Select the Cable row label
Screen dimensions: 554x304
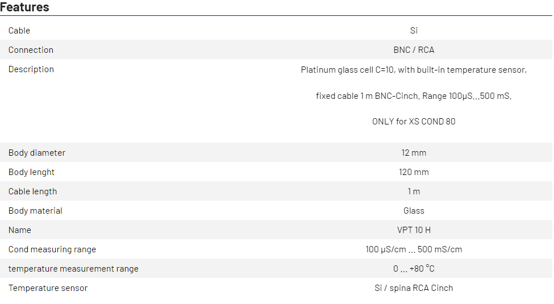[x=19, y=31]
